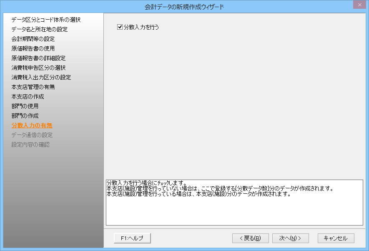
Task: Select step データ名と所在地の設定
Action: pos(40,29)
